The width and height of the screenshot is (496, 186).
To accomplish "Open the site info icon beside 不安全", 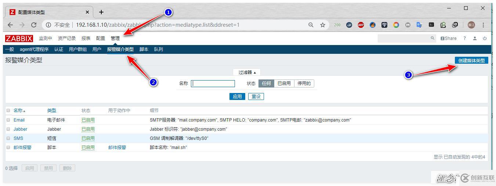I will [48, 25].
